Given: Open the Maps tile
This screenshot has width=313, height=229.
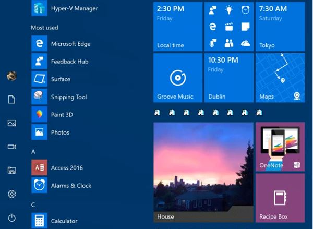Looking at the screenshot, I should click(x=280, y=78).
